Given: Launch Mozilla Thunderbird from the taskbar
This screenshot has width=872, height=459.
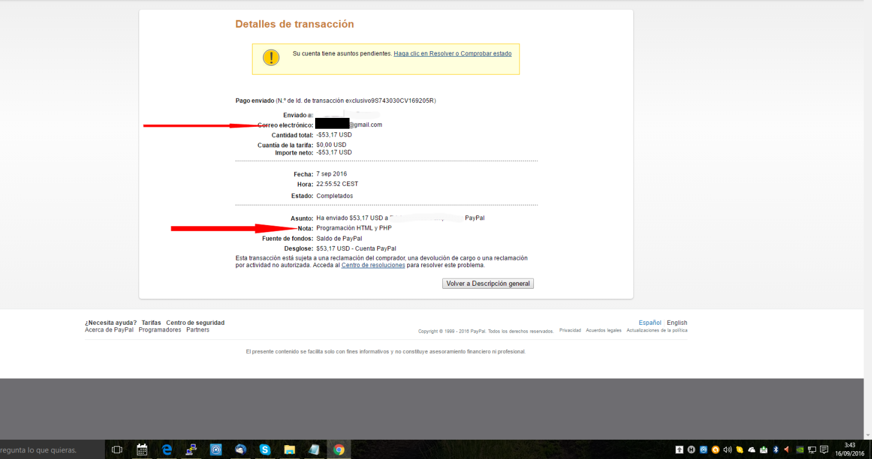Looking at the screenshot, I should click(240, 449).
